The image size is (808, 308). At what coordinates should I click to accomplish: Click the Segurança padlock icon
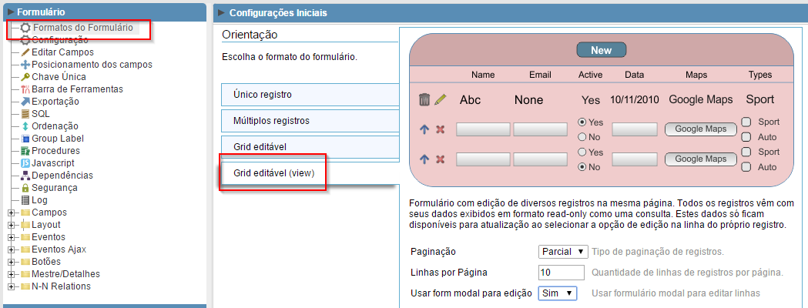(x=25, y=188)
